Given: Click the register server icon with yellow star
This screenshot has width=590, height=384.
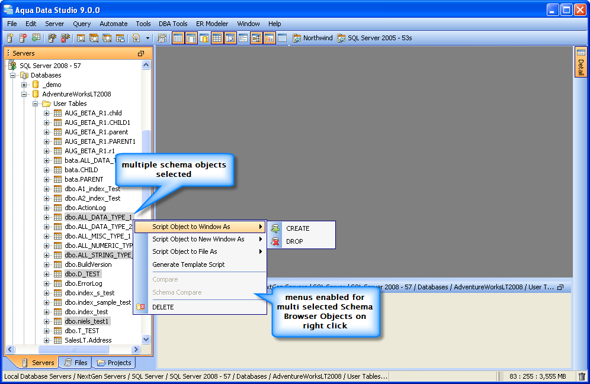Looking at the screenshot, I should click(10, 38).
